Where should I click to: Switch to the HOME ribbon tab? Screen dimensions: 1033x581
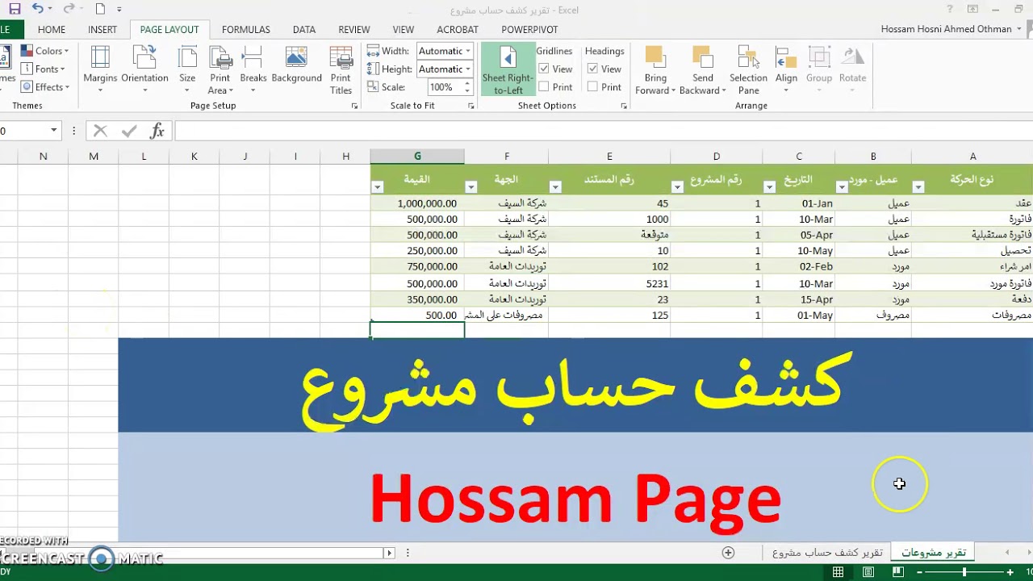[x=52, y=29]
